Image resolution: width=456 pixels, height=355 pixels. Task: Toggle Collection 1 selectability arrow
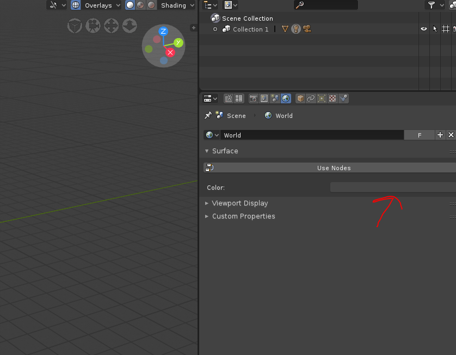click(x=435, y=29)
